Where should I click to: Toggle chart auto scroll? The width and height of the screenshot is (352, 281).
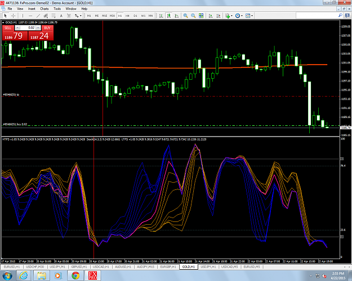tap(210, 16)
